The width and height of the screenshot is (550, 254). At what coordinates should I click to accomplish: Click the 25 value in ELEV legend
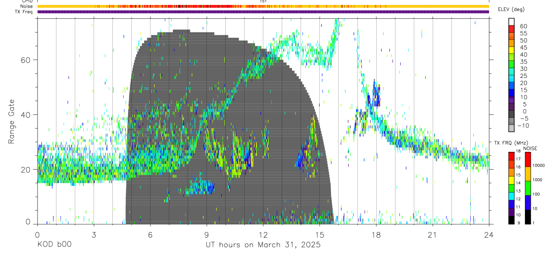[523, 76]
